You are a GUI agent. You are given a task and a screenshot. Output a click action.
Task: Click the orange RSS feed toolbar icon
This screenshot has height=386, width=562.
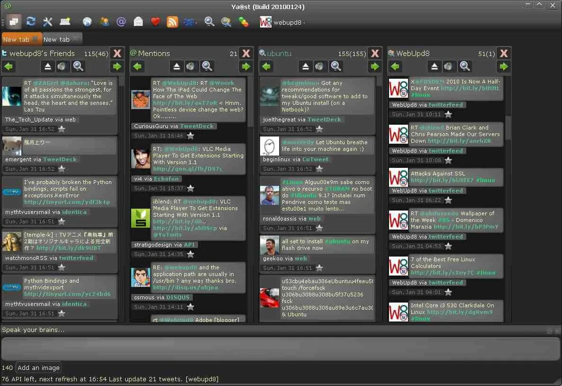[x=172, y=21]
